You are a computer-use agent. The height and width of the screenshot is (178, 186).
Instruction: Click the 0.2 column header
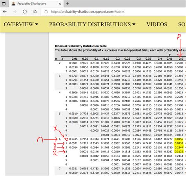pos(117,59)
